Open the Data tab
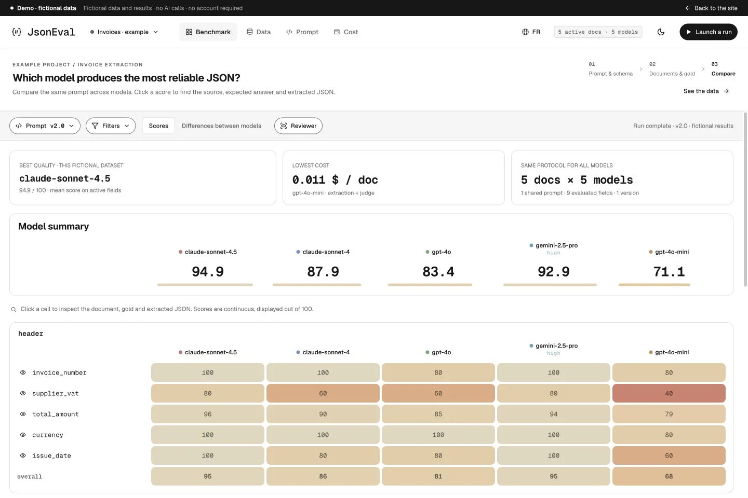Image resolution: width=748 pixels, height=498 pixels. click(259, 32)
